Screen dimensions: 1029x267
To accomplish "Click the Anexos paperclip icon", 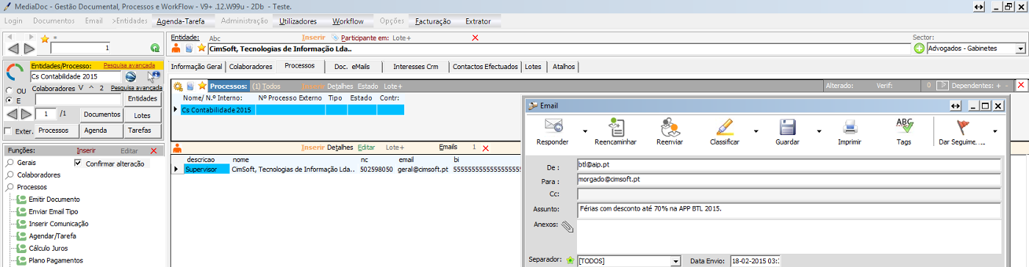I will point(567,227).
